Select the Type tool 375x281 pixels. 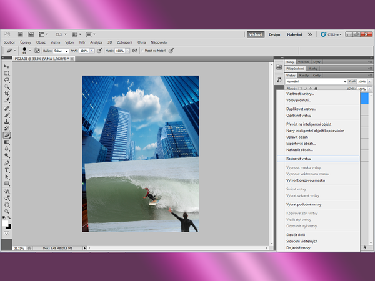point(7,169)
